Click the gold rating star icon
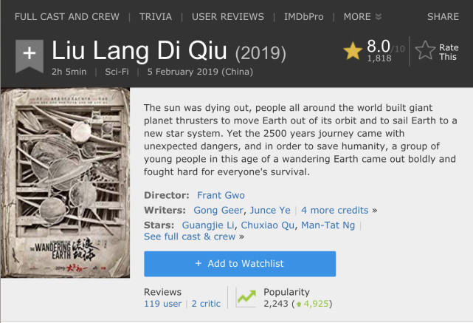Viewport: 473px width, 323px height. coord(353,51)
